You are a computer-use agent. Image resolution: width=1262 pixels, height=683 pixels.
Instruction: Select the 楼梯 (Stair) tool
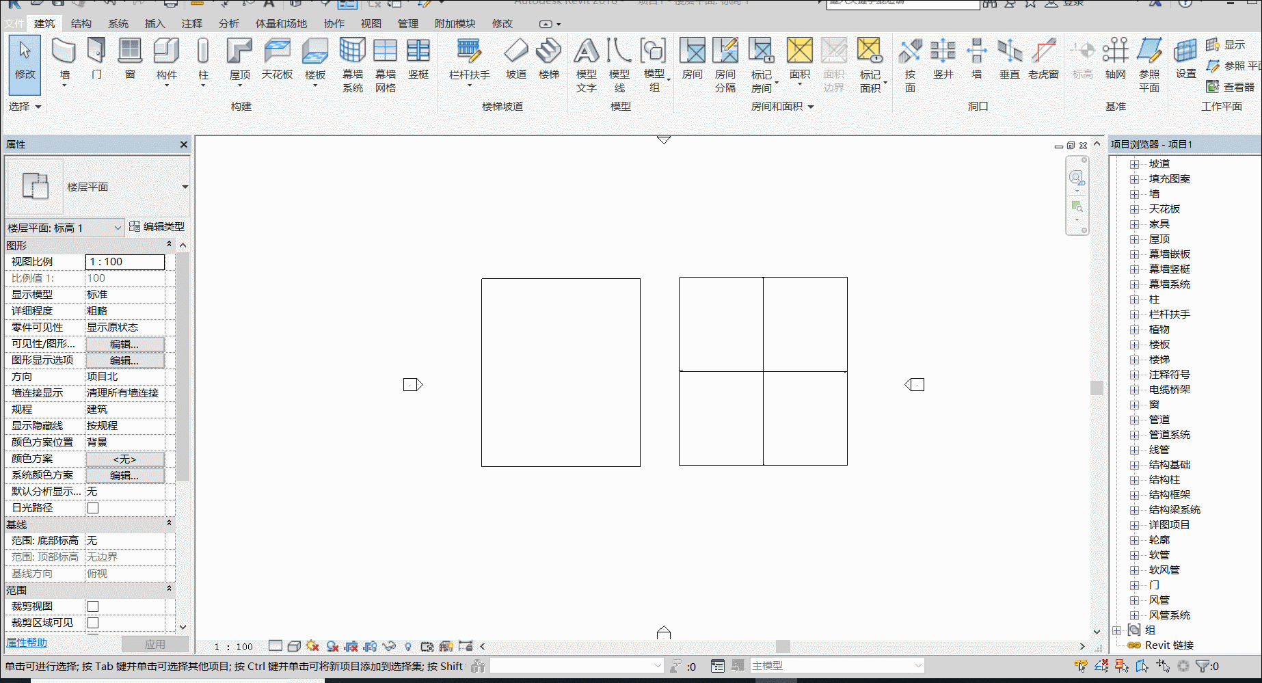[549, 59]
